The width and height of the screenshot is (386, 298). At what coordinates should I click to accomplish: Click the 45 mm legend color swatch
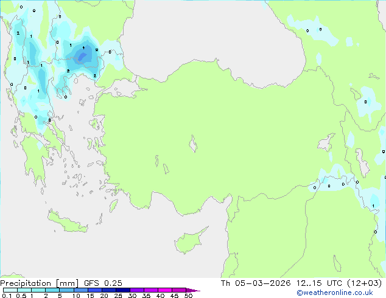(179, 290)
